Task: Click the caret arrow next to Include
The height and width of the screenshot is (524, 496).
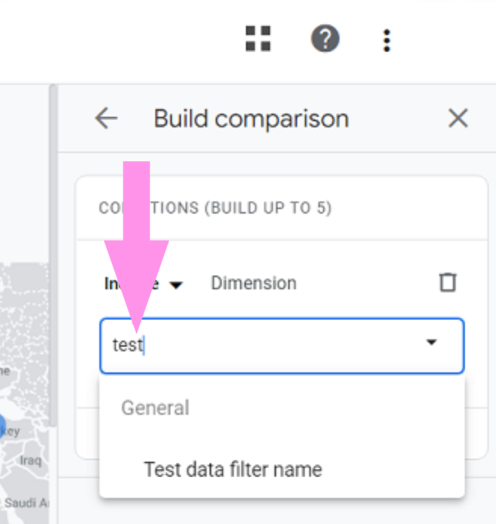Action: [x=175, y=284]
